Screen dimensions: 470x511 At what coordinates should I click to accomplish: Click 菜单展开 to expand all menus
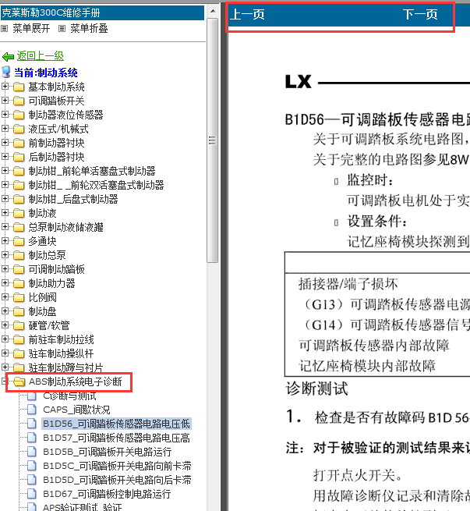coord(31,29)
